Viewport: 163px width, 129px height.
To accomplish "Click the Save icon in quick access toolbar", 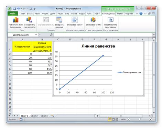I will pyautogui.click(x=14, y=9).
